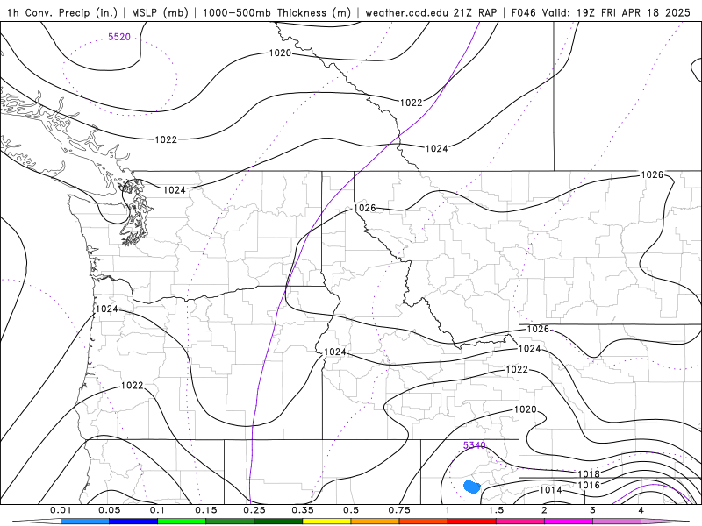This screenshot has height=526, width=702.
Task: Click the blue convective precipitation blob on map
Action: (x=471, y=487)
